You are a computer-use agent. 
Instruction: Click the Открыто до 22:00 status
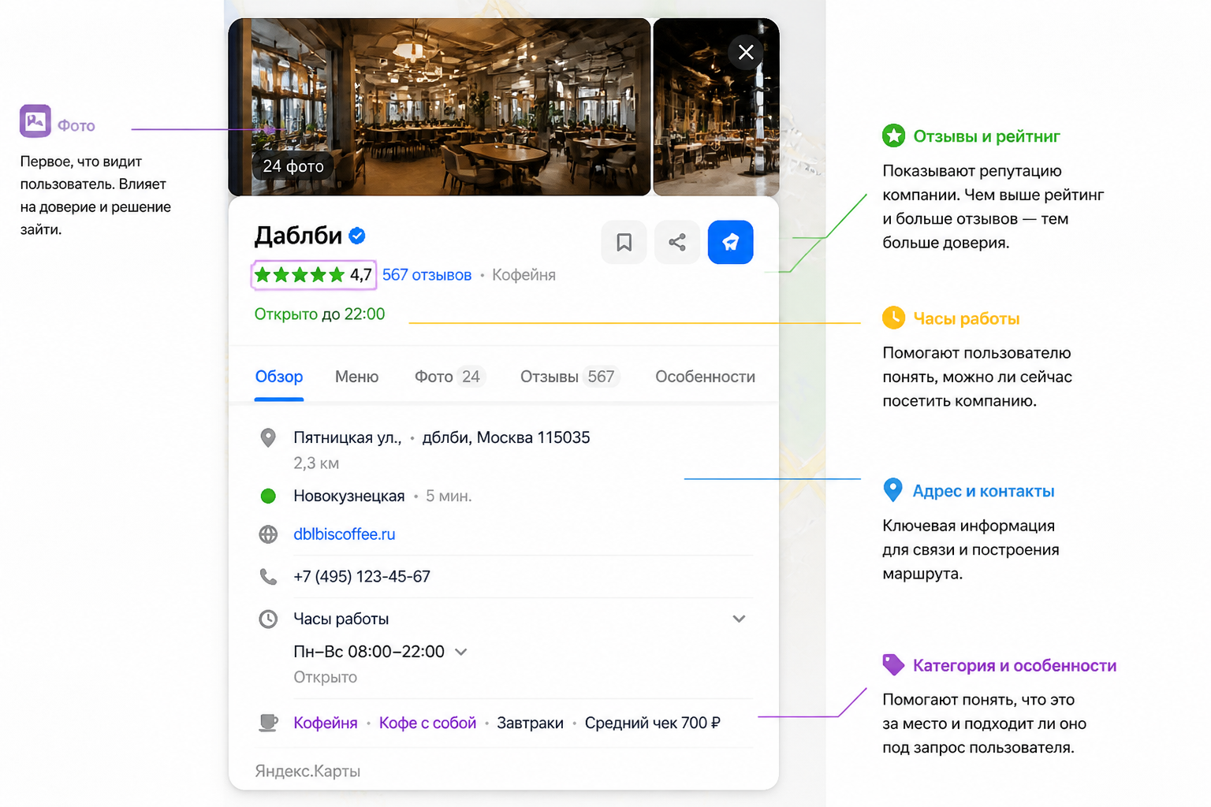[319, 314]
